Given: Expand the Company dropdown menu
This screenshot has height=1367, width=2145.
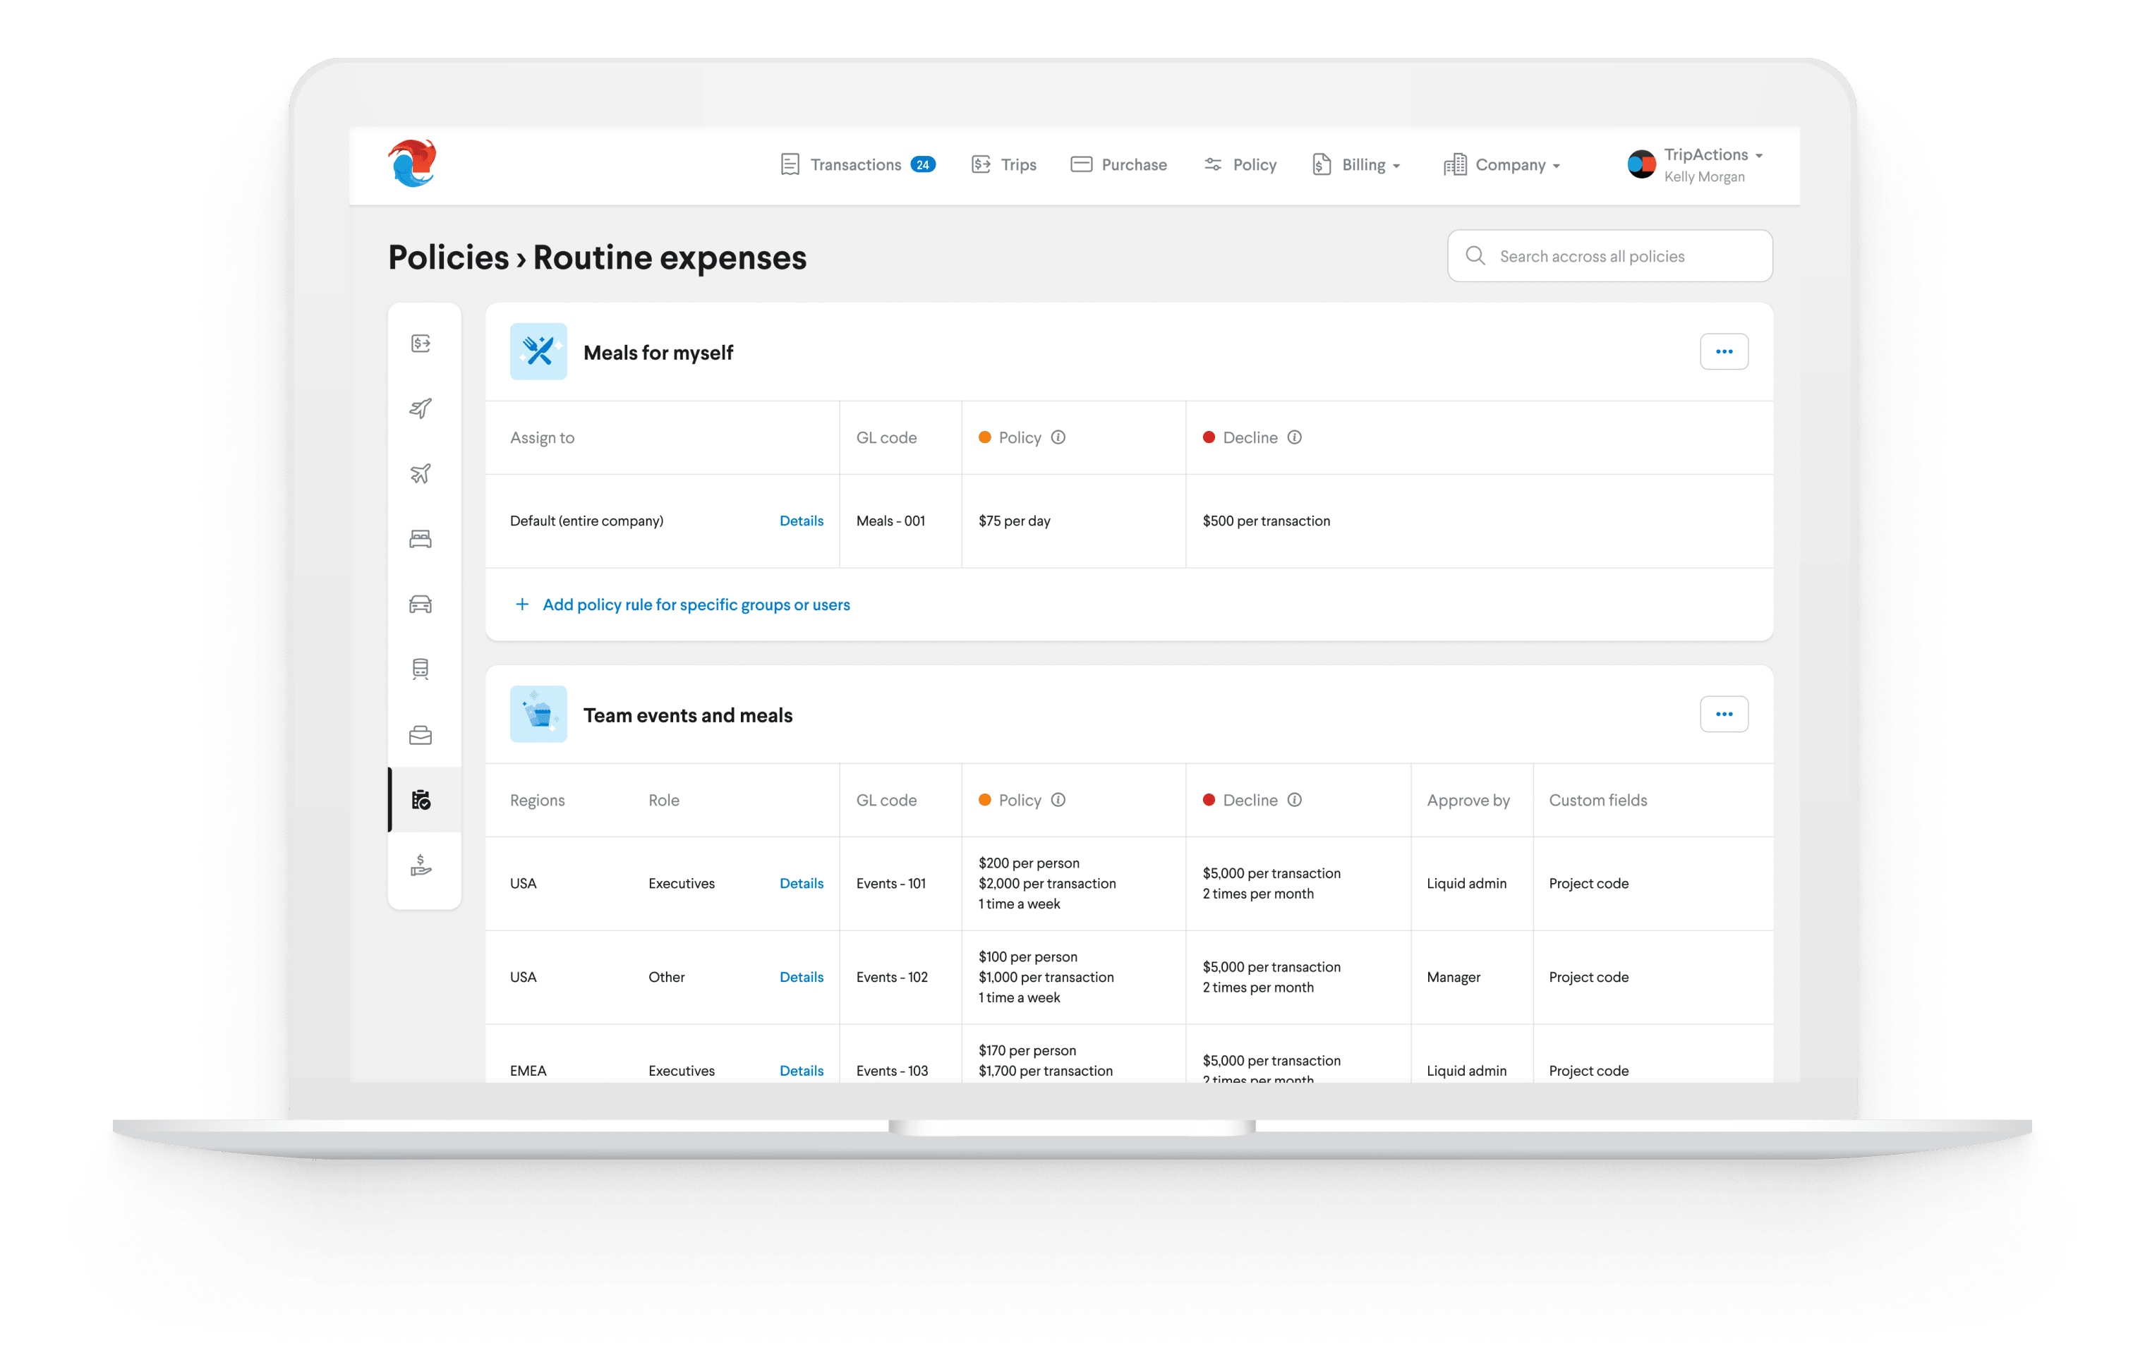Looking at the screenshot, I should [1502, 165].
